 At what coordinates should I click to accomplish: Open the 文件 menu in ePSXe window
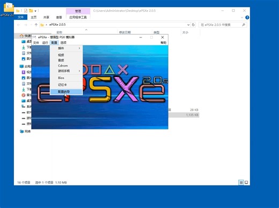pyautogui.click(x=36, y=43)
